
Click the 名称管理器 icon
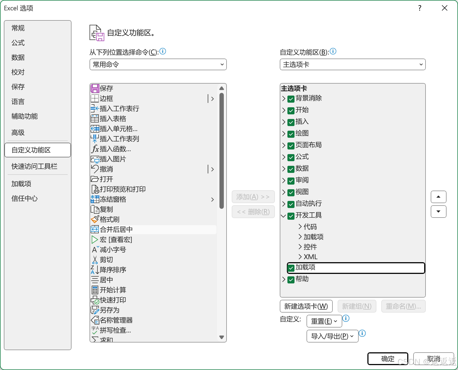coord(95,320)
